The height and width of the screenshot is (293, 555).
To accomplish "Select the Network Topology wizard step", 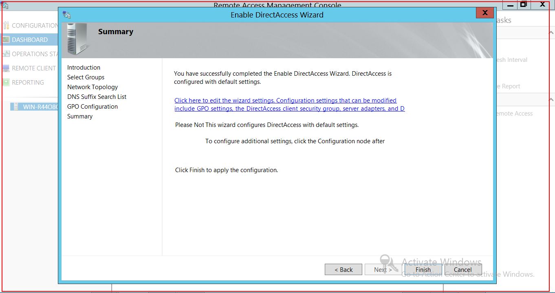I will pyautogui.click(x=92, y=87).
